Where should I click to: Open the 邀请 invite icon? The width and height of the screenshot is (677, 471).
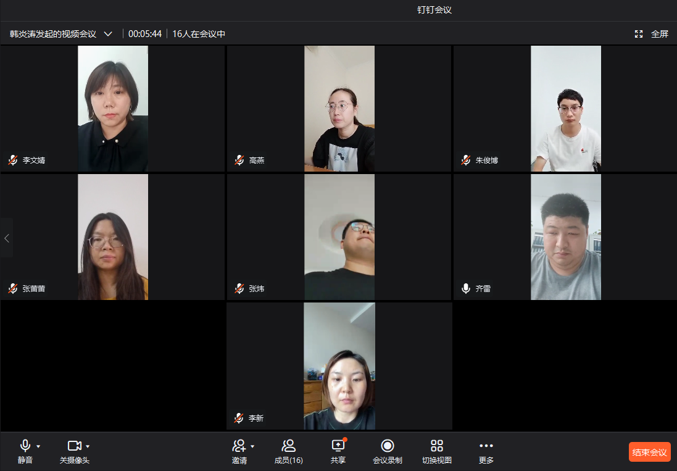tap(239, 446)
